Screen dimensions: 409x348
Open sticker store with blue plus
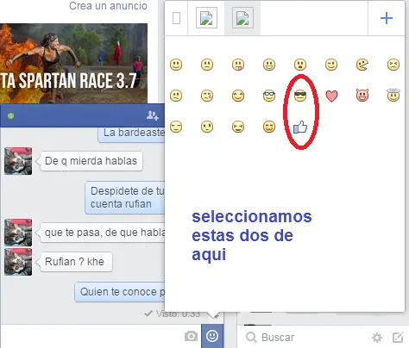[387, 18]
